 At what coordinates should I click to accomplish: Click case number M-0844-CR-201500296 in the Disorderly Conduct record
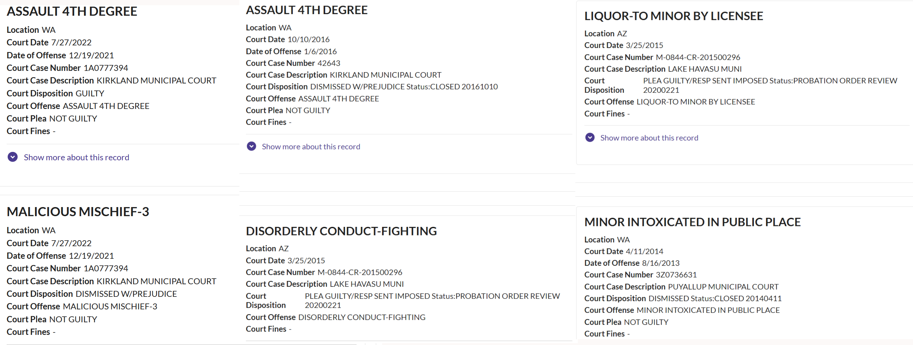tap(360, 272)
